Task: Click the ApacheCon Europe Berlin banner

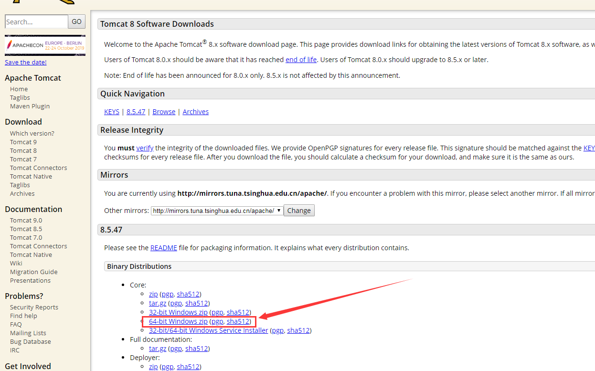Action: click(45, 45)
